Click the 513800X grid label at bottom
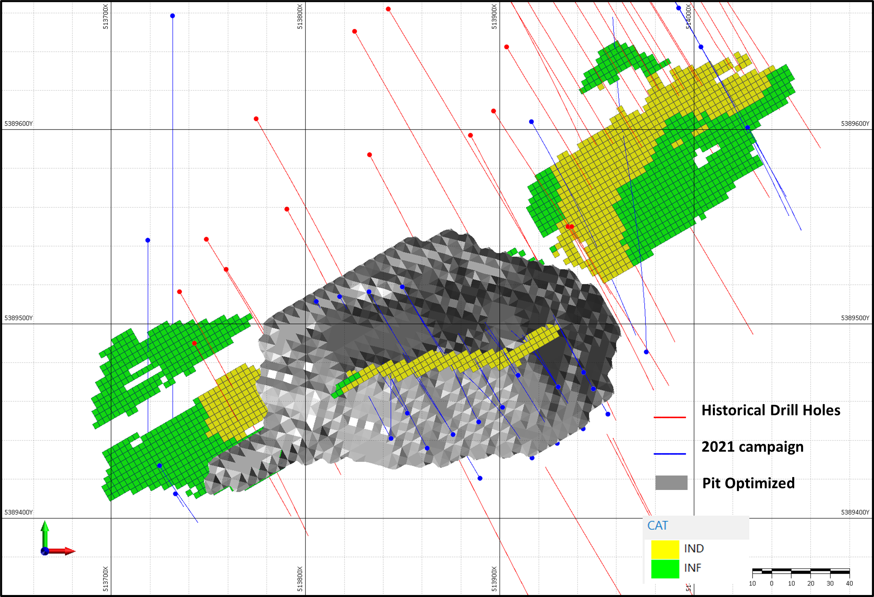Viewport: 874px width, 597px height. coord(300,579)
